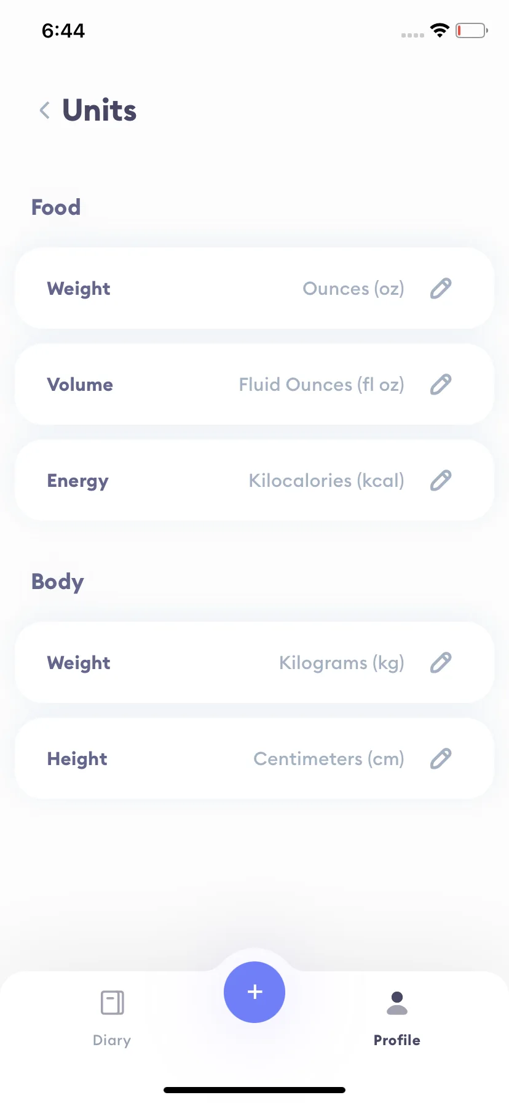Edit Energy unit pencil icon

[441, 480]
